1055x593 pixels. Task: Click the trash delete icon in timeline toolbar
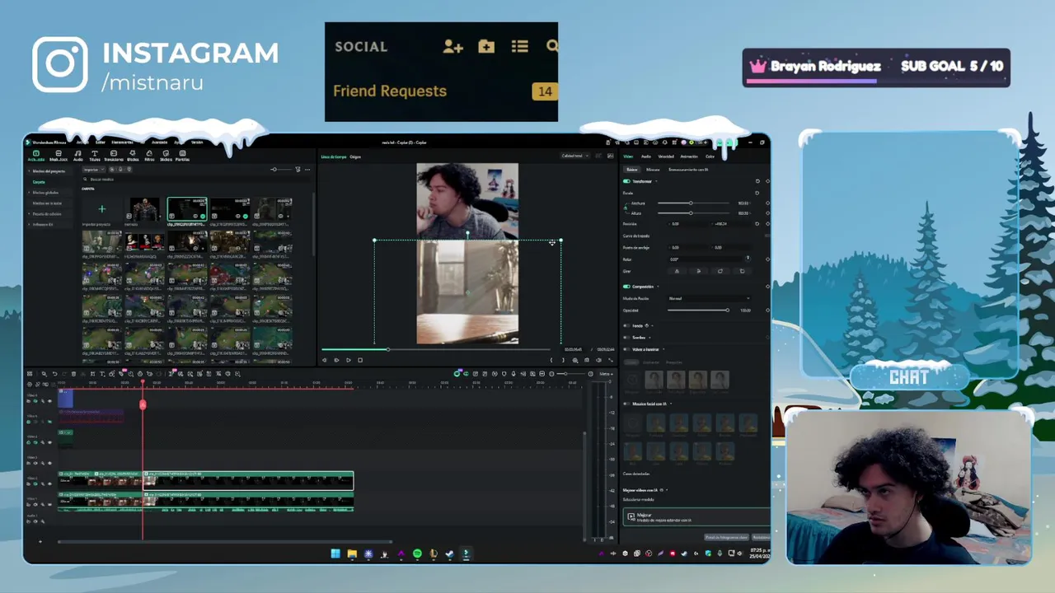(x=73, y=374)
